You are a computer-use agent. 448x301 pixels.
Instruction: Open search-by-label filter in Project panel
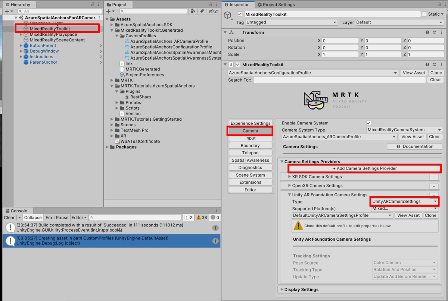202,11
